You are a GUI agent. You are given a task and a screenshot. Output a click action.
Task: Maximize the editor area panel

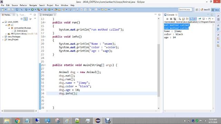point(160,14)
